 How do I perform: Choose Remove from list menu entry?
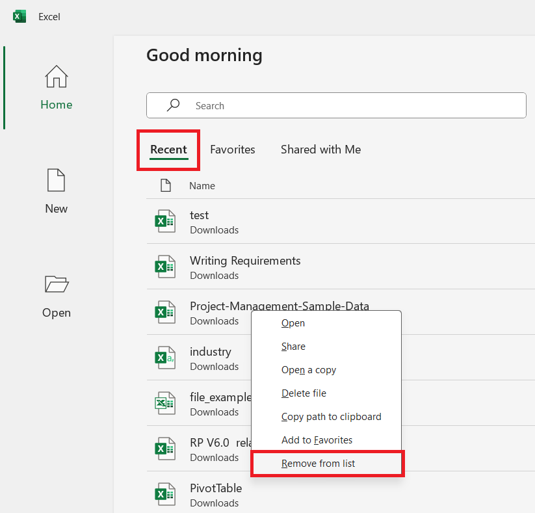click(x=326, y=464)
